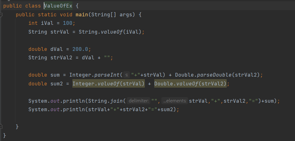Click the 'void' keyword
This screenshot has height=141, width=295.
[66, 15]
